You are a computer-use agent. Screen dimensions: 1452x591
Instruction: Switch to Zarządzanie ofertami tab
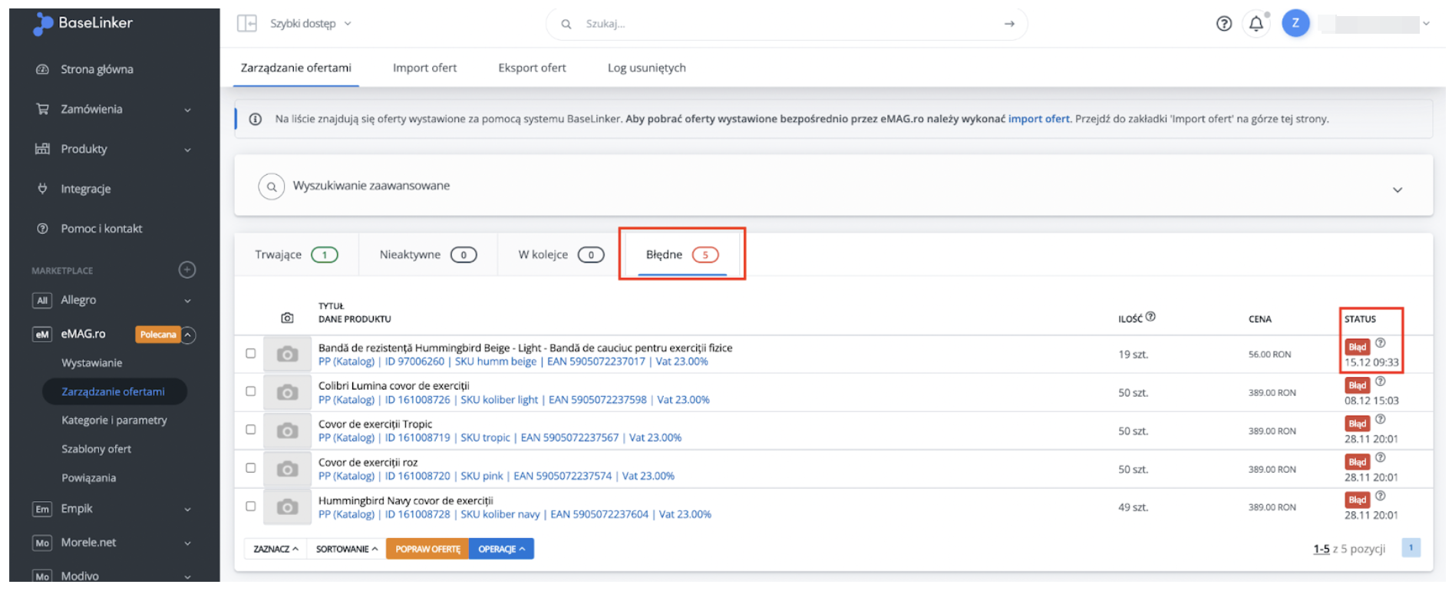coord(296,68)
